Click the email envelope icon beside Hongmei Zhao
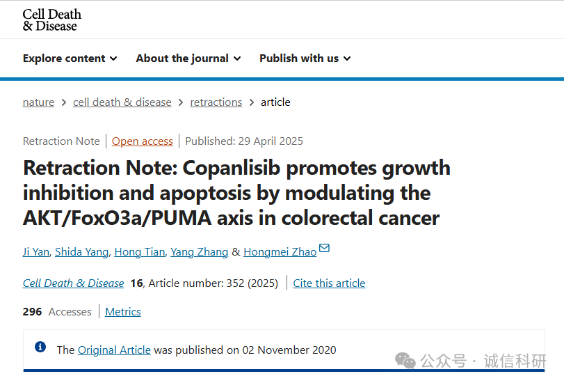This screenshot has width=564, height=383. pyautogui.click(x=324, y=248)
